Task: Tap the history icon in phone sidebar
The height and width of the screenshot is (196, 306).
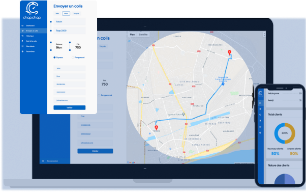Action: point(260,115)
